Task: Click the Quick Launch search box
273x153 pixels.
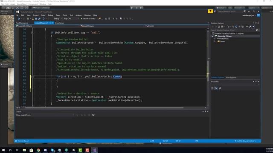Action: point(230,11)
